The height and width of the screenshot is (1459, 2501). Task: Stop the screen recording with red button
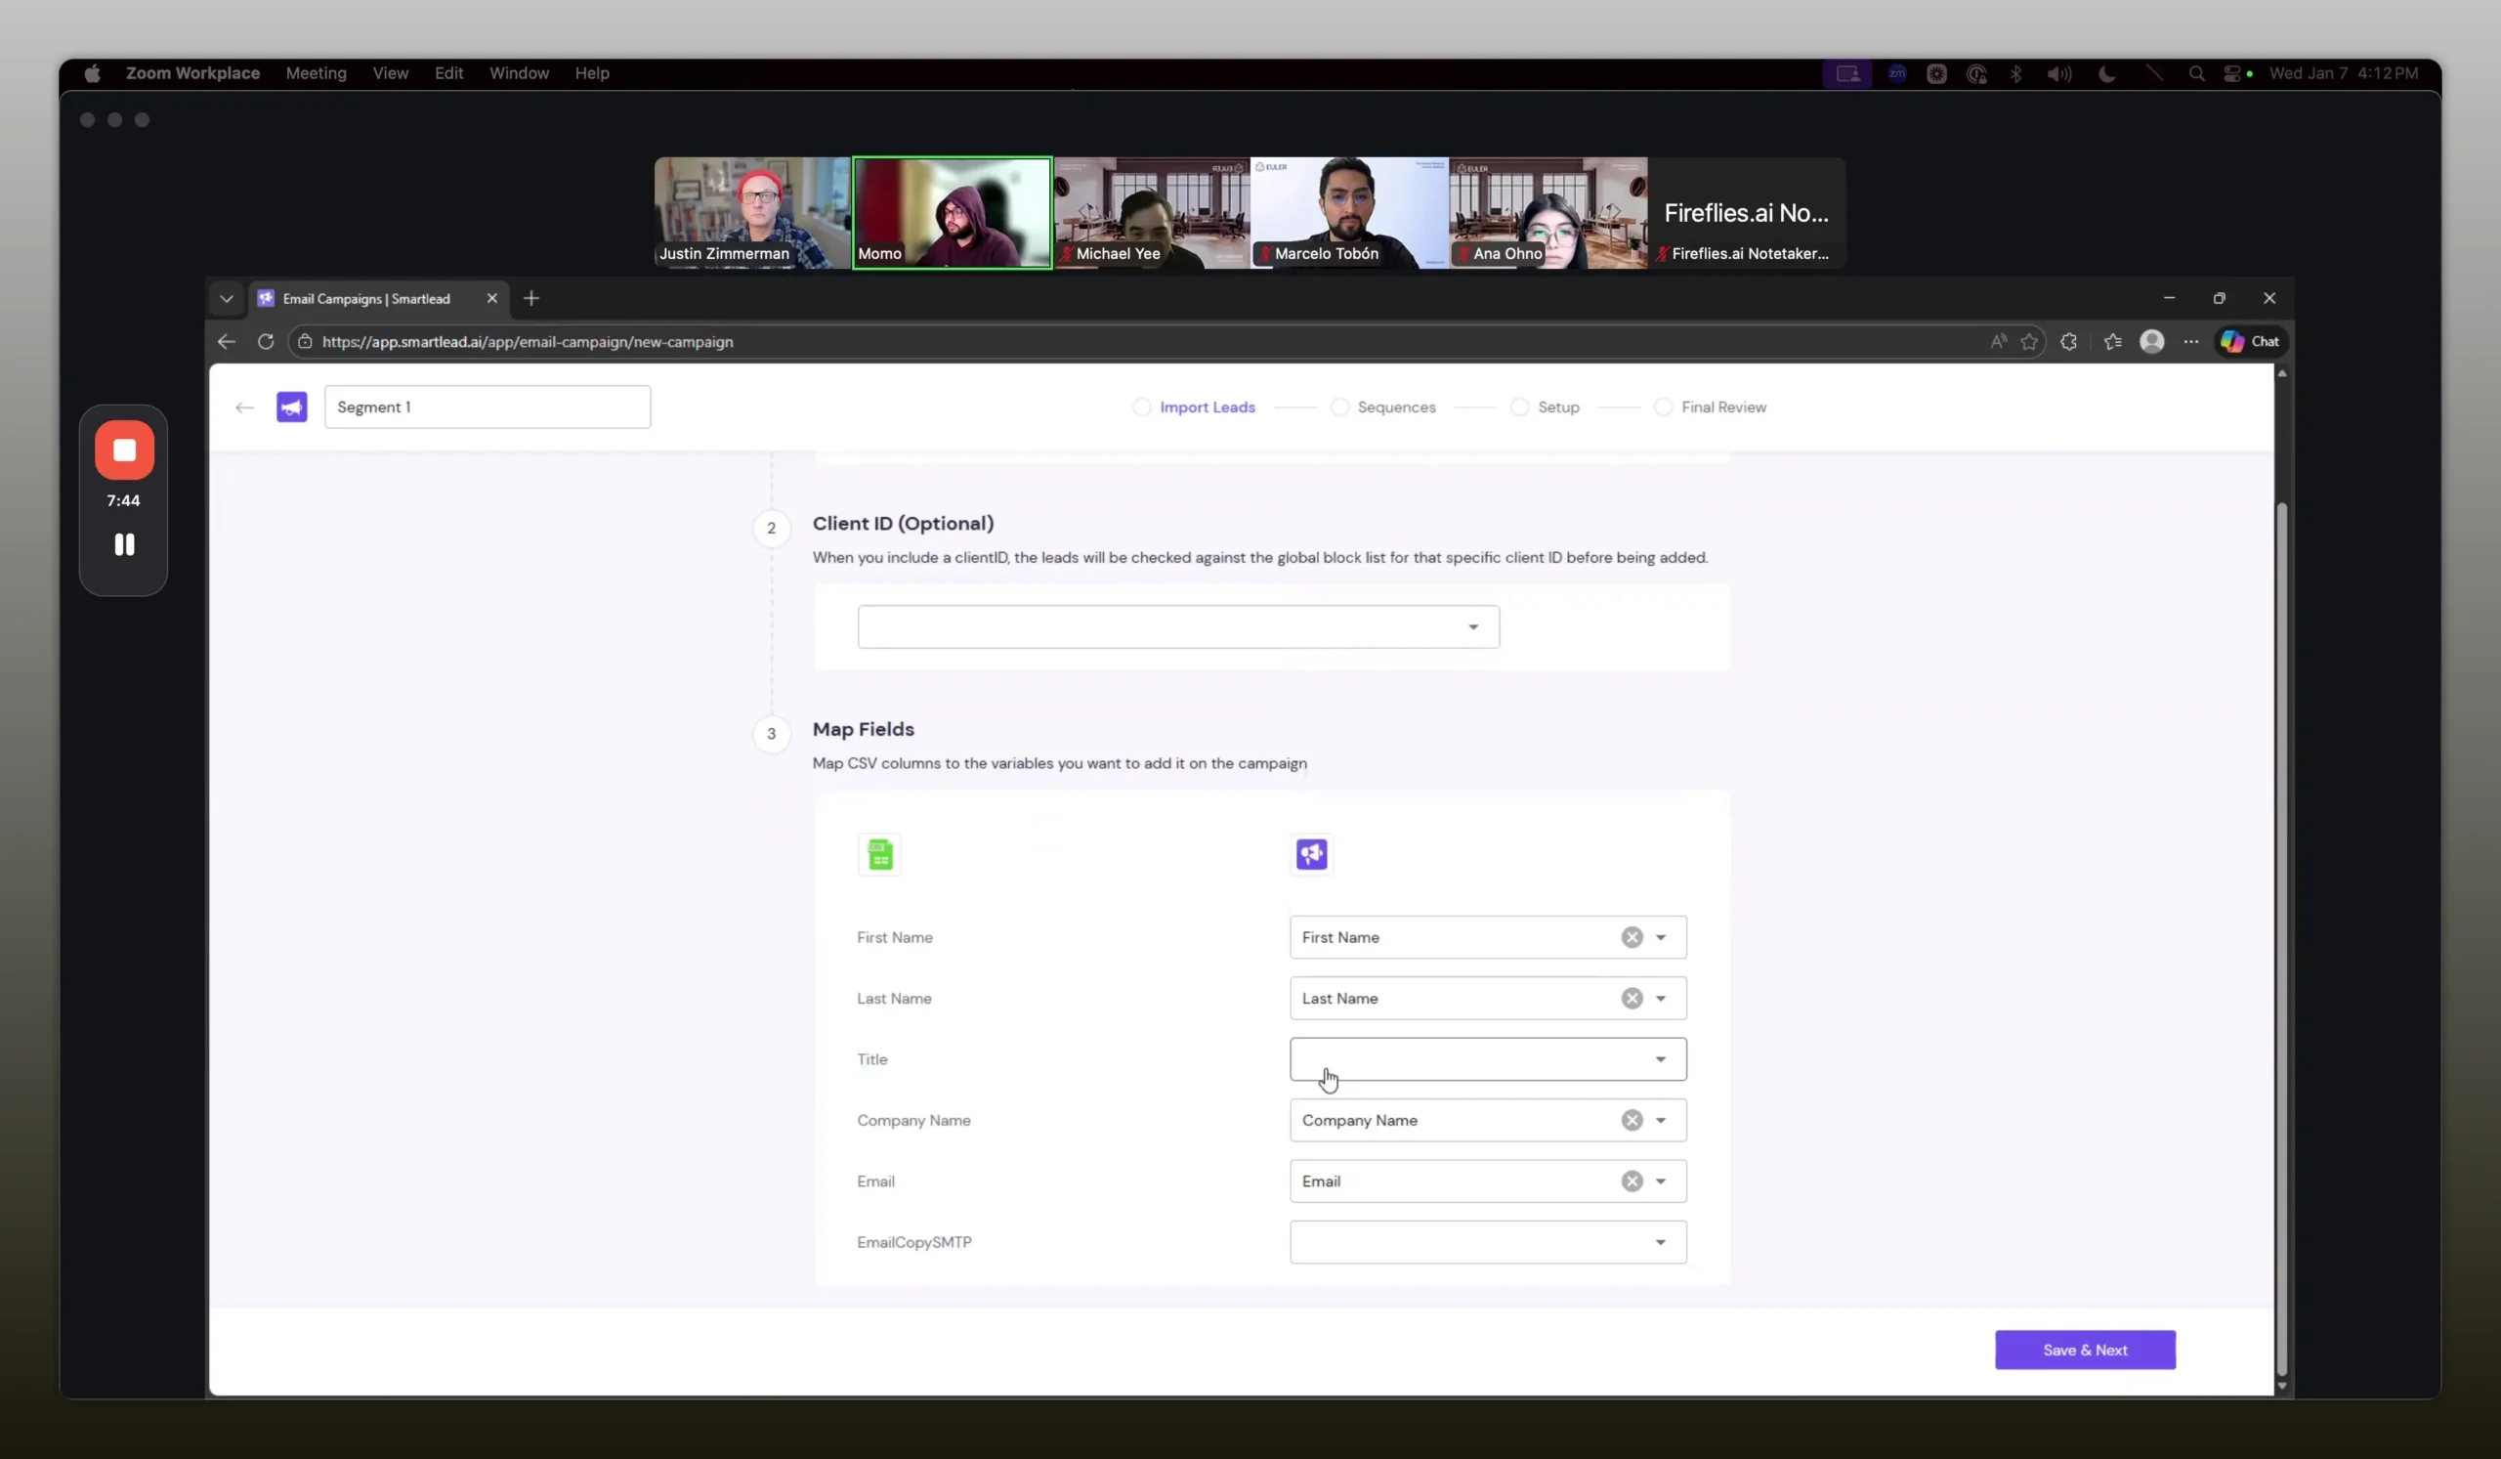pos(124,451)
